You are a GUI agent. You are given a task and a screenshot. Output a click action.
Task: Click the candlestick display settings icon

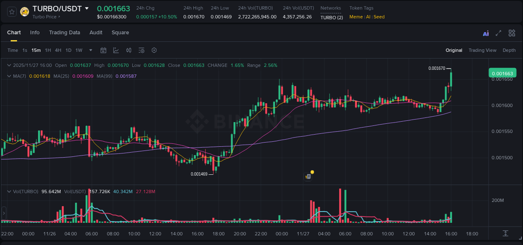coord(128,50)
